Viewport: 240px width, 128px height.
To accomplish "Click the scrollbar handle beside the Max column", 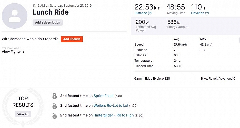I will pyautogui.click(x=239, y=40).
